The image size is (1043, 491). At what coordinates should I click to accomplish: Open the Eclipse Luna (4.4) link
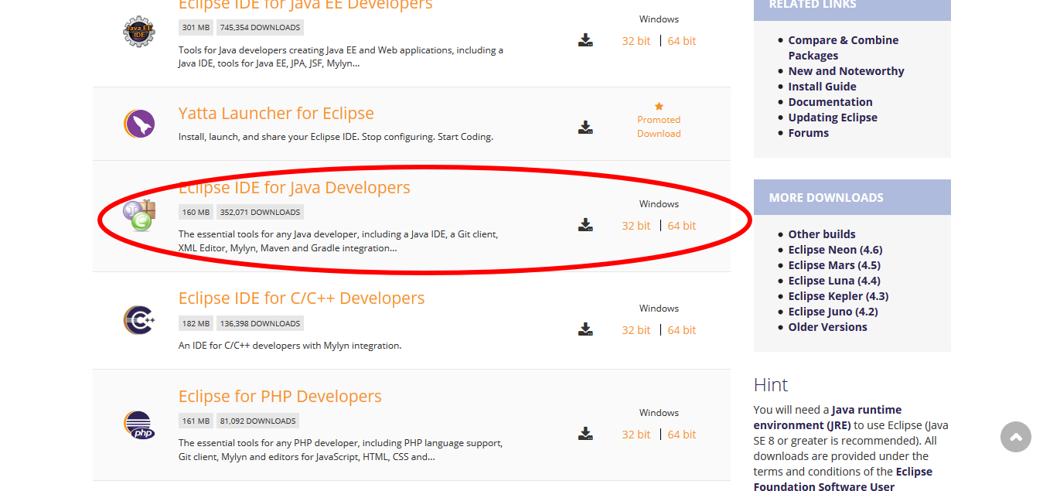click(x=834, y=281)
